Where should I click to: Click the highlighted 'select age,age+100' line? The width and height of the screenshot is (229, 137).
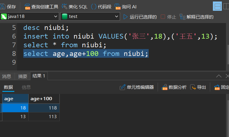(x=86, y=54)
